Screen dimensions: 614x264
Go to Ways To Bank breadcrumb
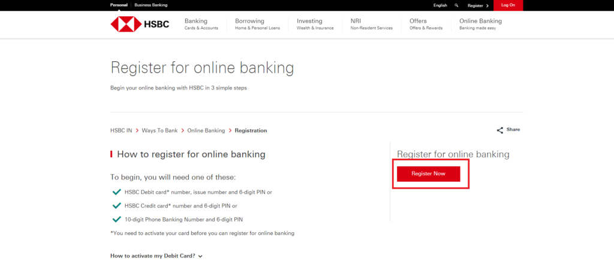click(159, 130)
